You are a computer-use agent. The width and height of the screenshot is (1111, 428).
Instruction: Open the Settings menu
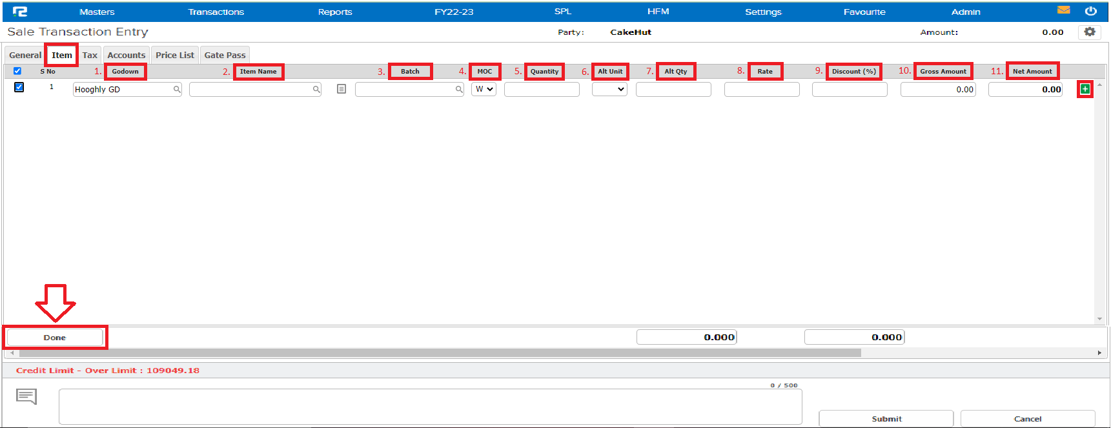click(x=763, y=12)
